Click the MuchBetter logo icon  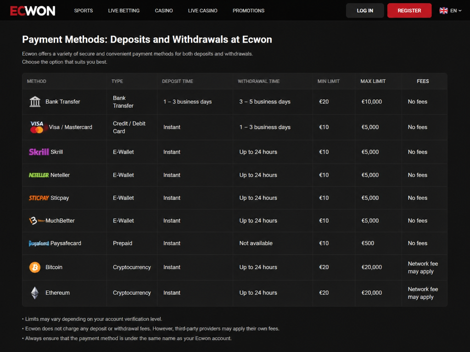coord(37,220)
